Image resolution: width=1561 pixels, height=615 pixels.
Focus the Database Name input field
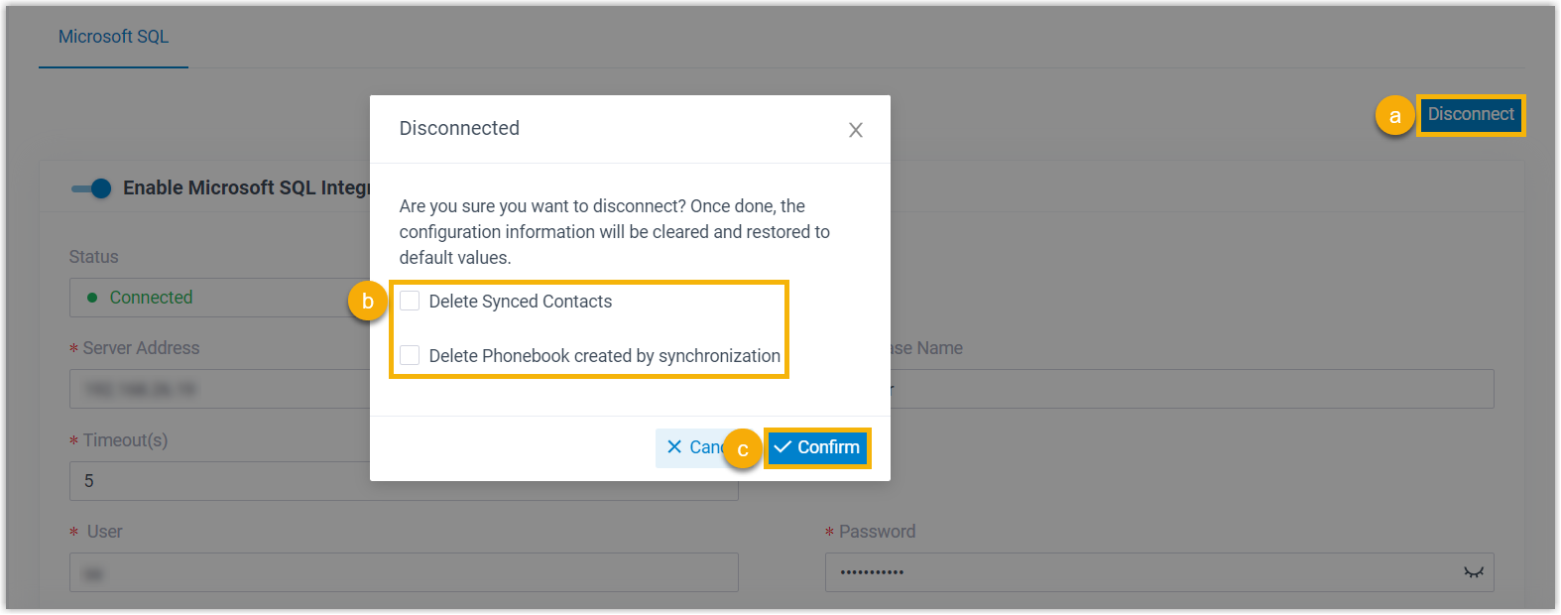click(x=1190, y=389)
